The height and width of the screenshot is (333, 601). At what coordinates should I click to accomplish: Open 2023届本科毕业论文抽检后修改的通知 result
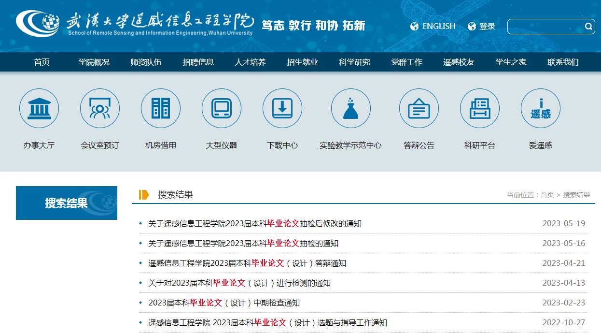click(255, 223)
